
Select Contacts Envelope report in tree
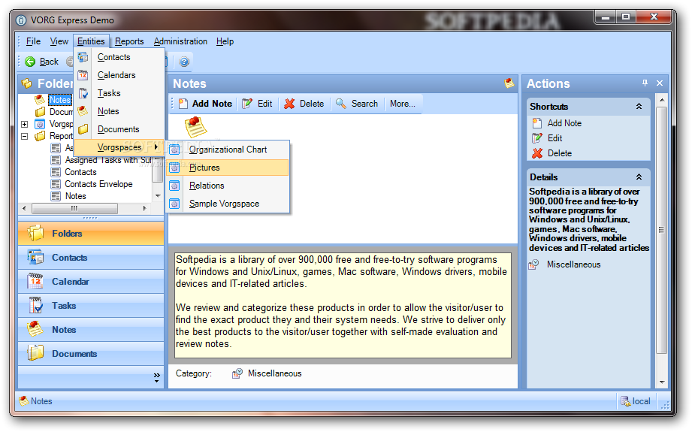(x=98, y=184)
